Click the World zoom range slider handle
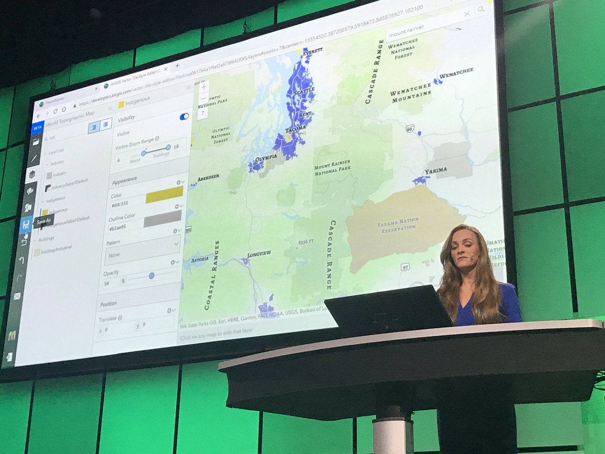The height and width of the screenshot is (454, 605). (x=144, y=153)
